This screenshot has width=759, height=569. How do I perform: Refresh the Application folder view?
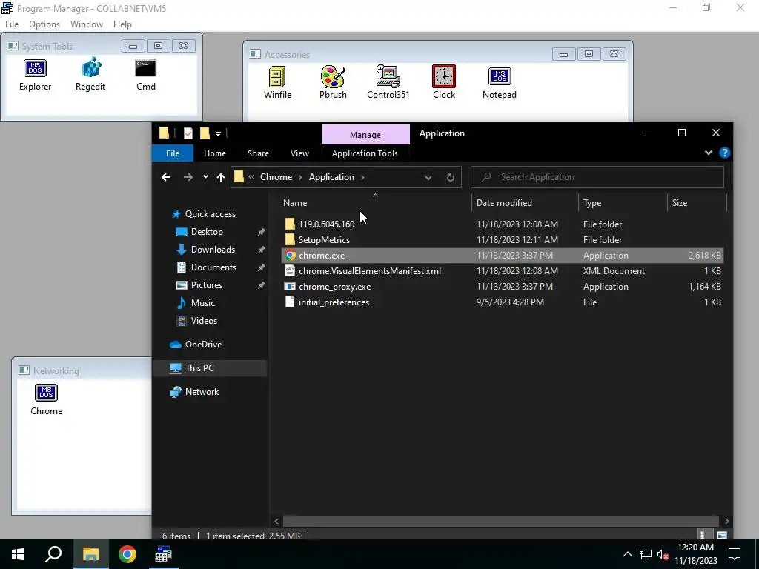coord(450,177)
